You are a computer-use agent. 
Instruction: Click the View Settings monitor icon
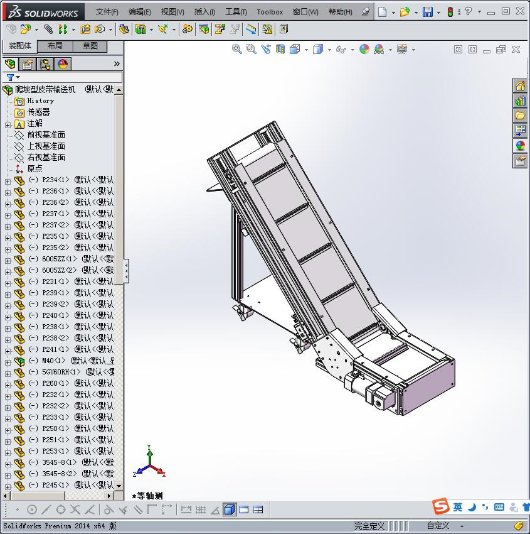tap(402, 50)
